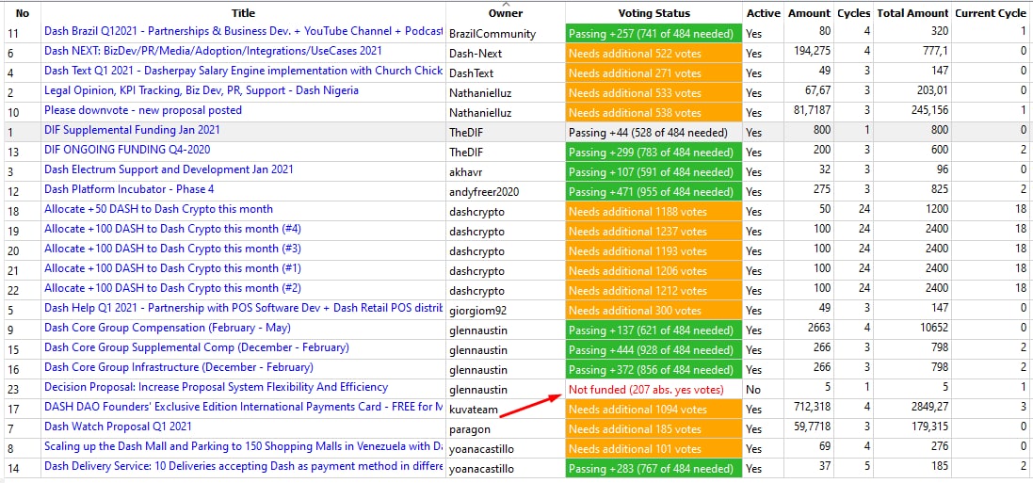1033x483 pixels.
Task: Select 'Needs additional 1094 votes' cell
Action: coord(654,410)
